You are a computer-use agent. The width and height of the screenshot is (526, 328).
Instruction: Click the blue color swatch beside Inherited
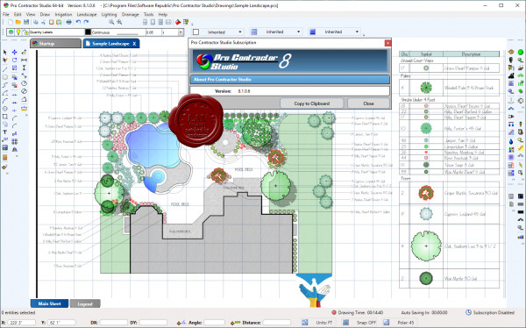[313, 32]
